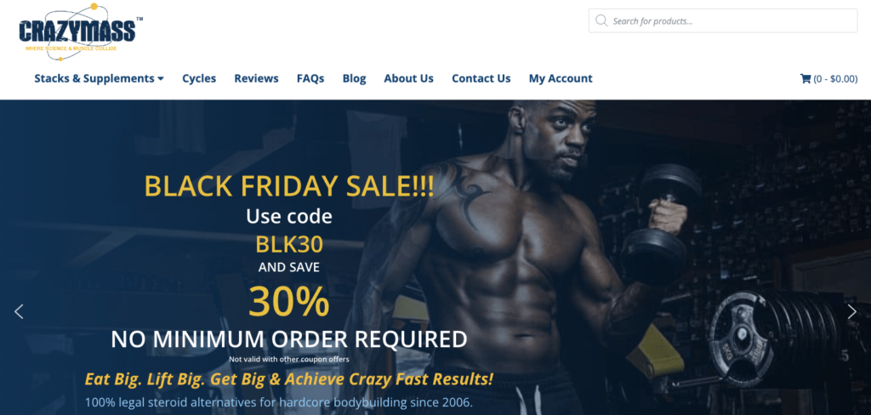Advance to next slide arrow

(x=852, y=311)
